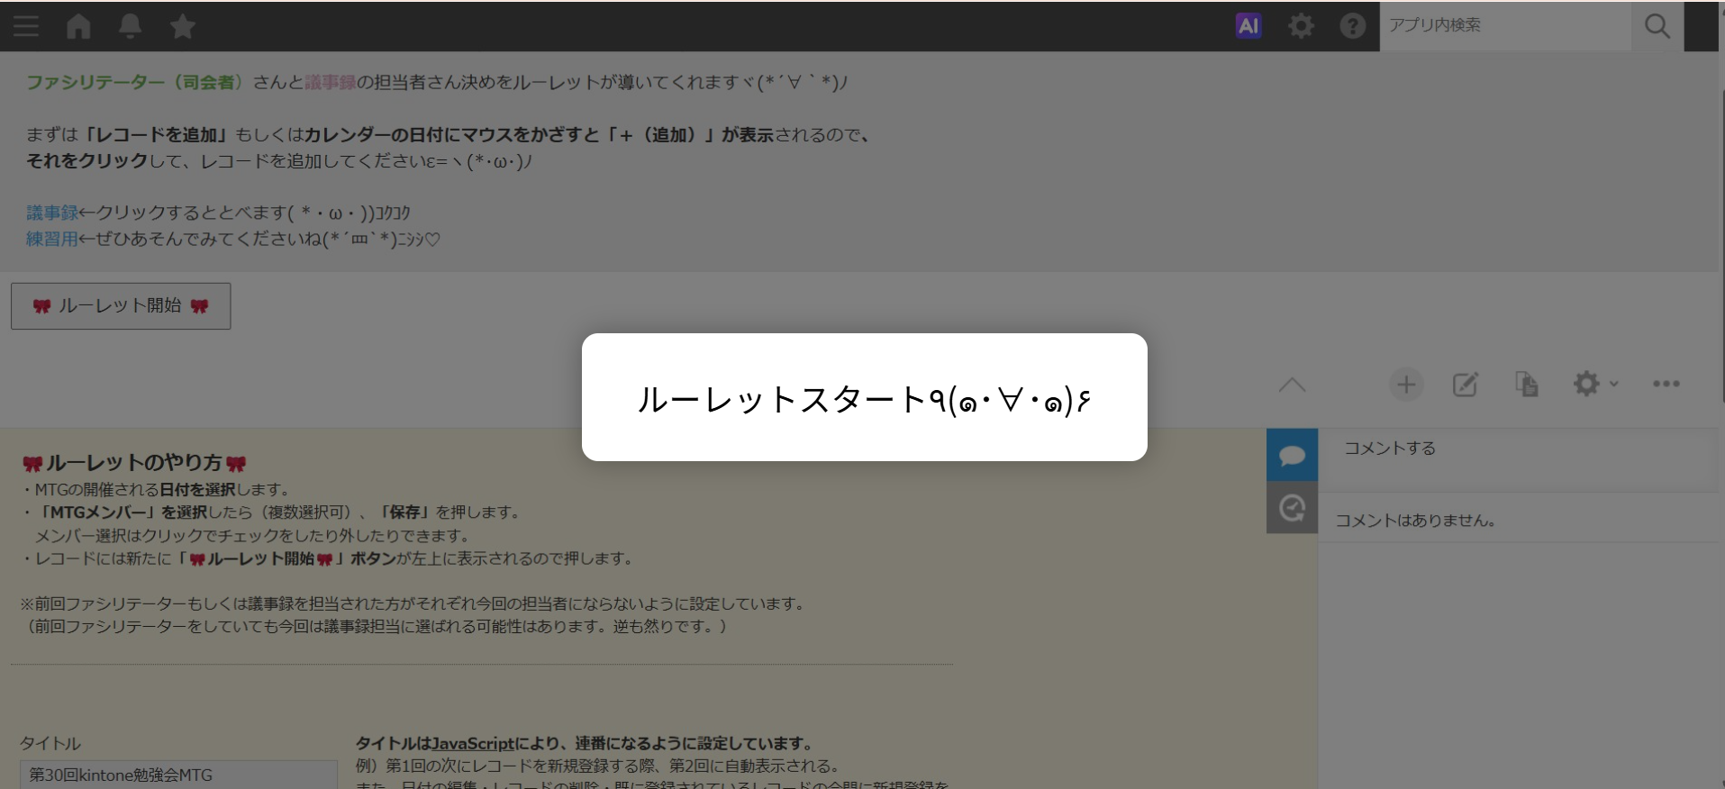Click the ルーレットスタート popup message

(x=865, y=399)
